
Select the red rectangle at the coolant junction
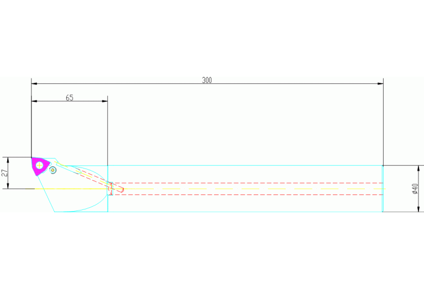111,188
